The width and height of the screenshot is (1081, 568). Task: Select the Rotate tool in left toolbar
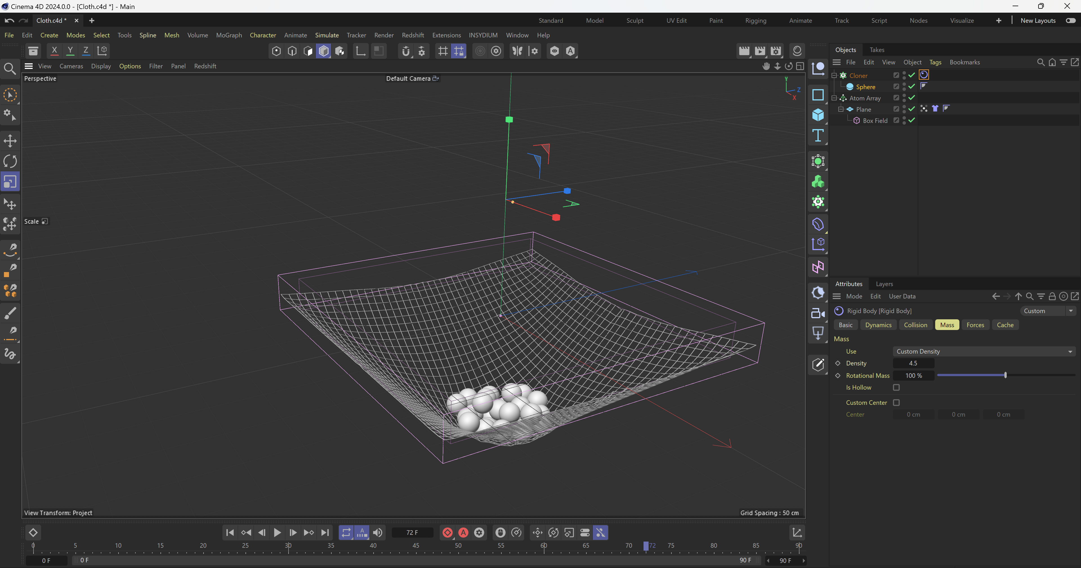[10, 161]
